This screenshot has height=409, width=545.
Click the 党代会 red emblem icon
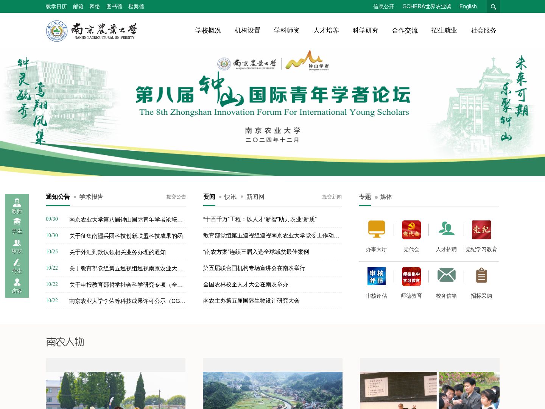pos(411,229)
